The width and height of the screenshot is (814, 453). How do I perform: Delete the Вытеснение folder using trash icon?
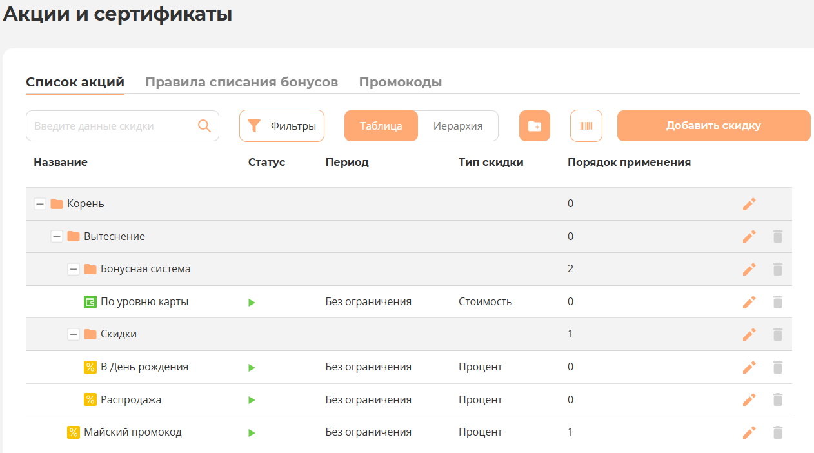tap(777, 236)
